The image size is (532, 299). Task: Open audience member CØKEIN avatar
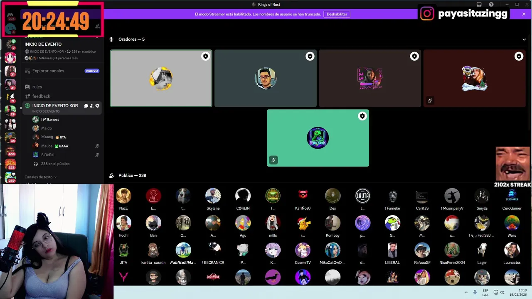pos(243,196)
